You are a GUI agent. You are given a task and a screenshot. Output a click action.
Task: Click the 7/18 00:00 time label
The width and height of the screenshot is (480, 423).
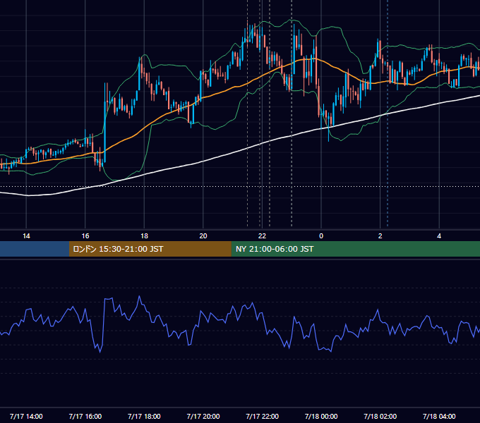point(321,416)
